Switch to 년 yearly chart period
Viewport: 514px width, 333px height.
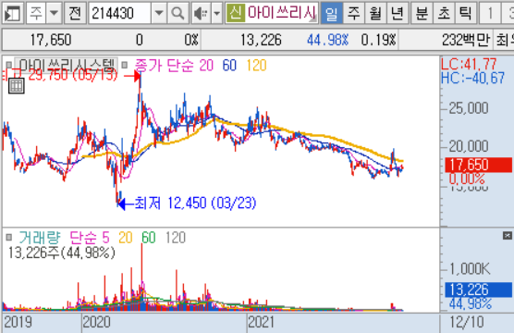point(398,14)
